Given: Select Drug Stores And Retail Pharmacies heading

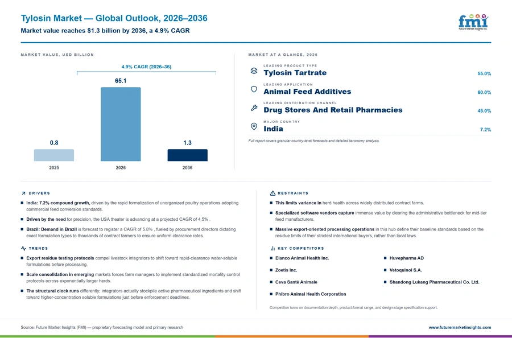Looking at the screenshot, I should (333, 110).
